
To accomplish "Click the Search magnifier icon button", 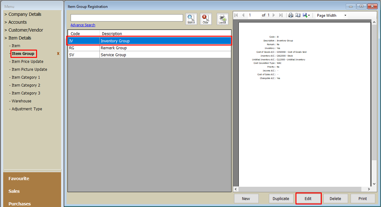I will 191,19.
